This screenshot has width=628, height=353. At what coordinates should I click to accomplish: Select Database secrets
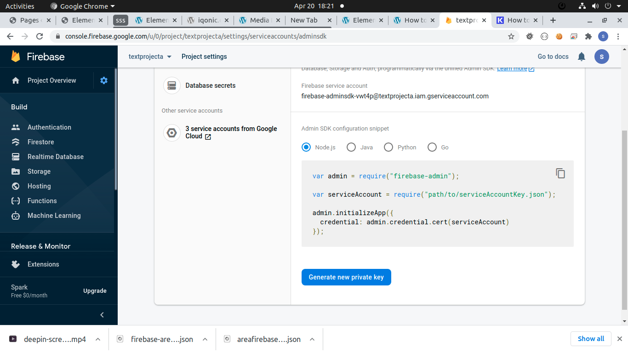pyautogui.click(x=211, y=85)
